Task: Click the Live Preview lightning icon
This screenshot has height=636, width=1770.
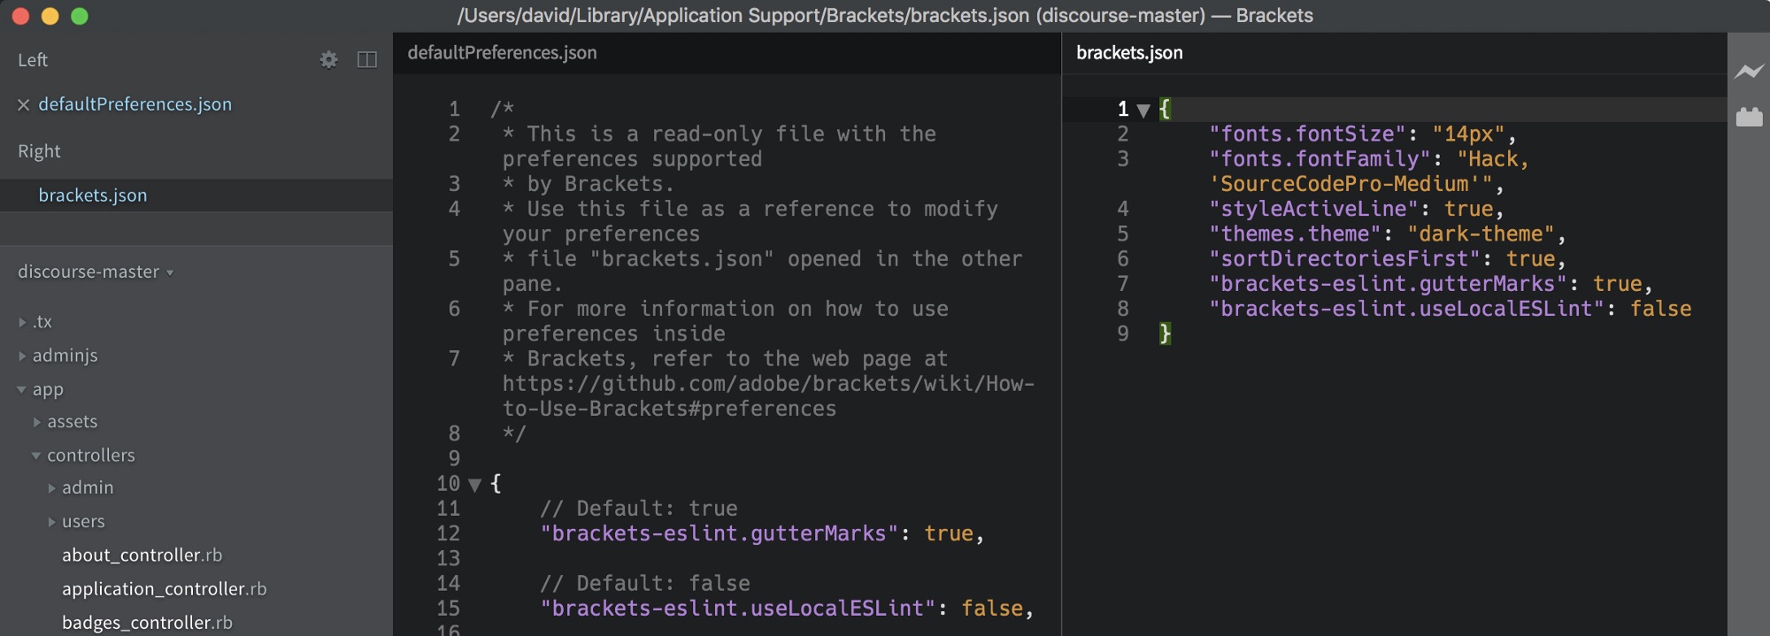Action: coord(1748,72)
